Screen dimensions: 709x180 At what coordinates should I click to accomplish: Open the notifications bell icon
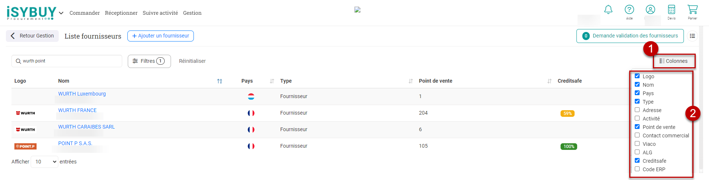pyautogui.click(x=608, y=10)
